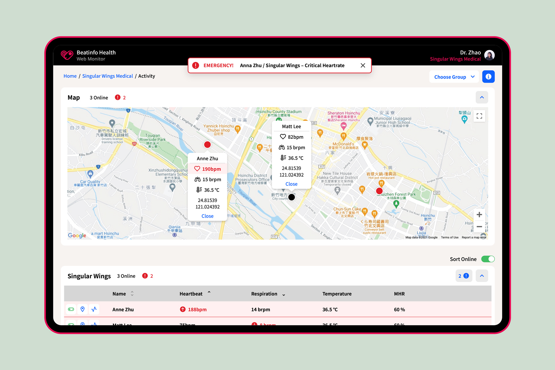Close the emergency alert banner

[362, 65]
